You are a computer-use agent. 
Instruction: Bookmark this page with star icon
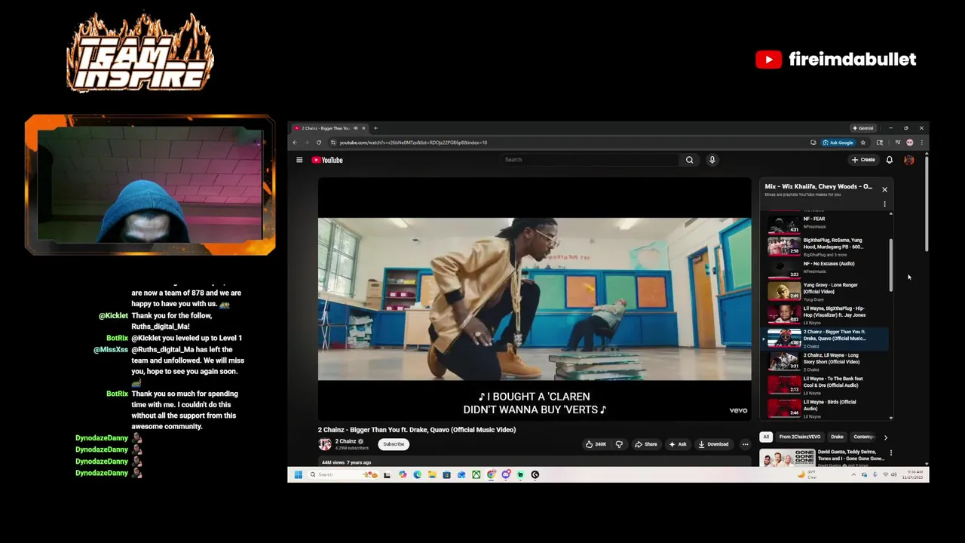(863, 143)
